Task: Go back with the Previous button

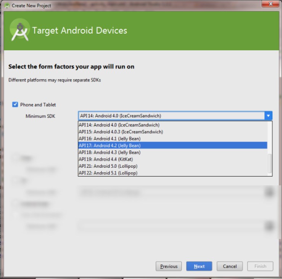Action: tap(169, 266)
